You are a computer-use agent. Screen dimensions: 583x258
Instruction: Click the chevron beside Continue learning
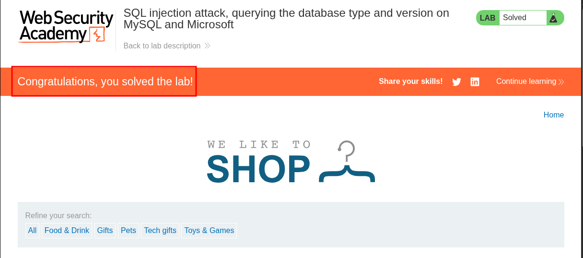tap(561, 82)
